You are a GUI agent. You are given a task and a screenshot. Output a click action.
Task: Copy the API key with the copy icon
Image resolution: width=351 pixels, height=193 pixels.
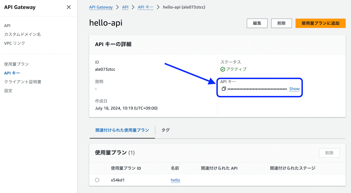point(224,89)
